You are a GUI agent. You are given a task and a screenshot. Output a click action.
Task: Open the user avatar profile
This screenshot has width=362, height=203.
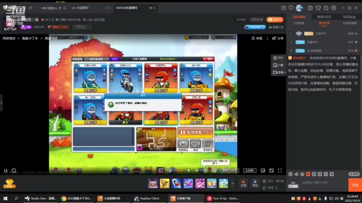300,8
